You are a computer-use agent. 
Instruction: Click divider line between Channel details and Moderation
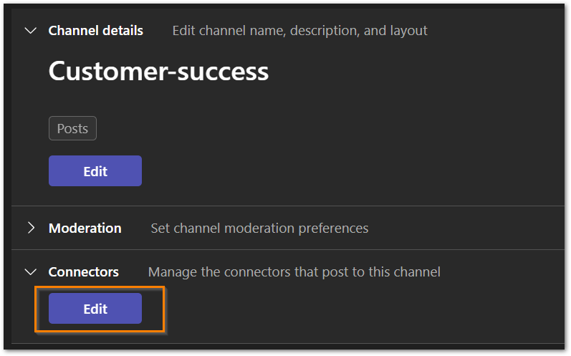click(x=287, y=206)
